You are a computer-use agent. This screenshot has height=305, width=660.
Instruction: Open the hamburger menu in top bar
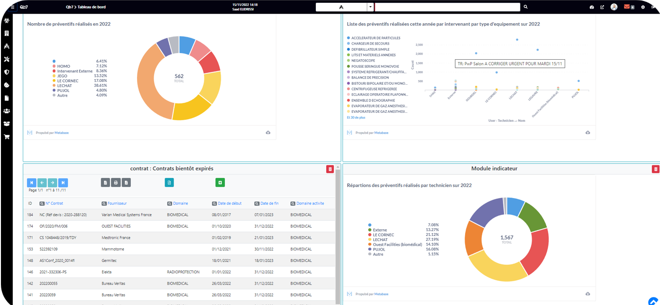point(12,7)
